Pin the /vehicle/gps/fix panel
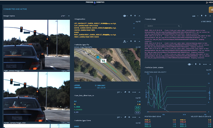Screen dimensions: 213x128 131,41
